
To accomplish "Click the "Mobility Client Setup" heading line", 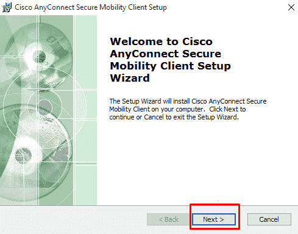I will point(170,66).
